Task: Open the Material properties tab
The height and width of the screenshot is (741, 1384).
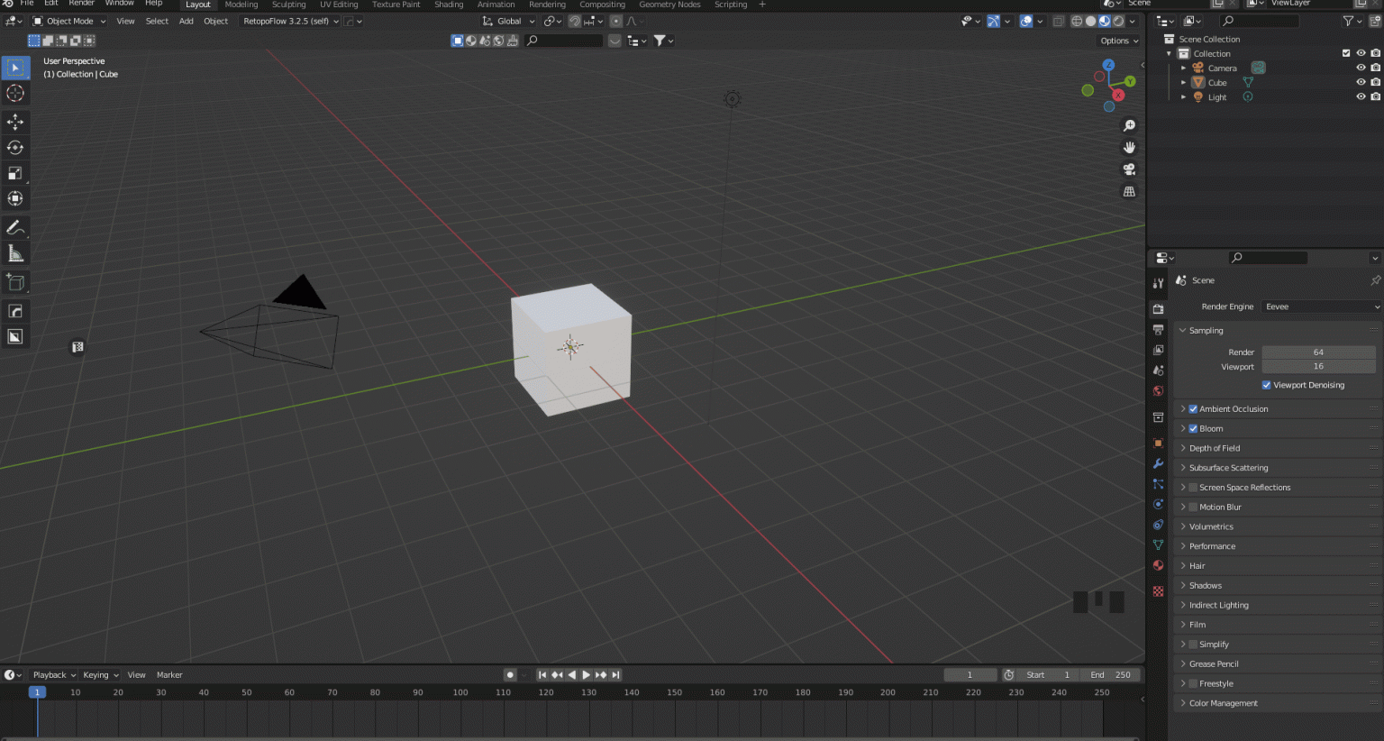Action: tap(1158, 565)
